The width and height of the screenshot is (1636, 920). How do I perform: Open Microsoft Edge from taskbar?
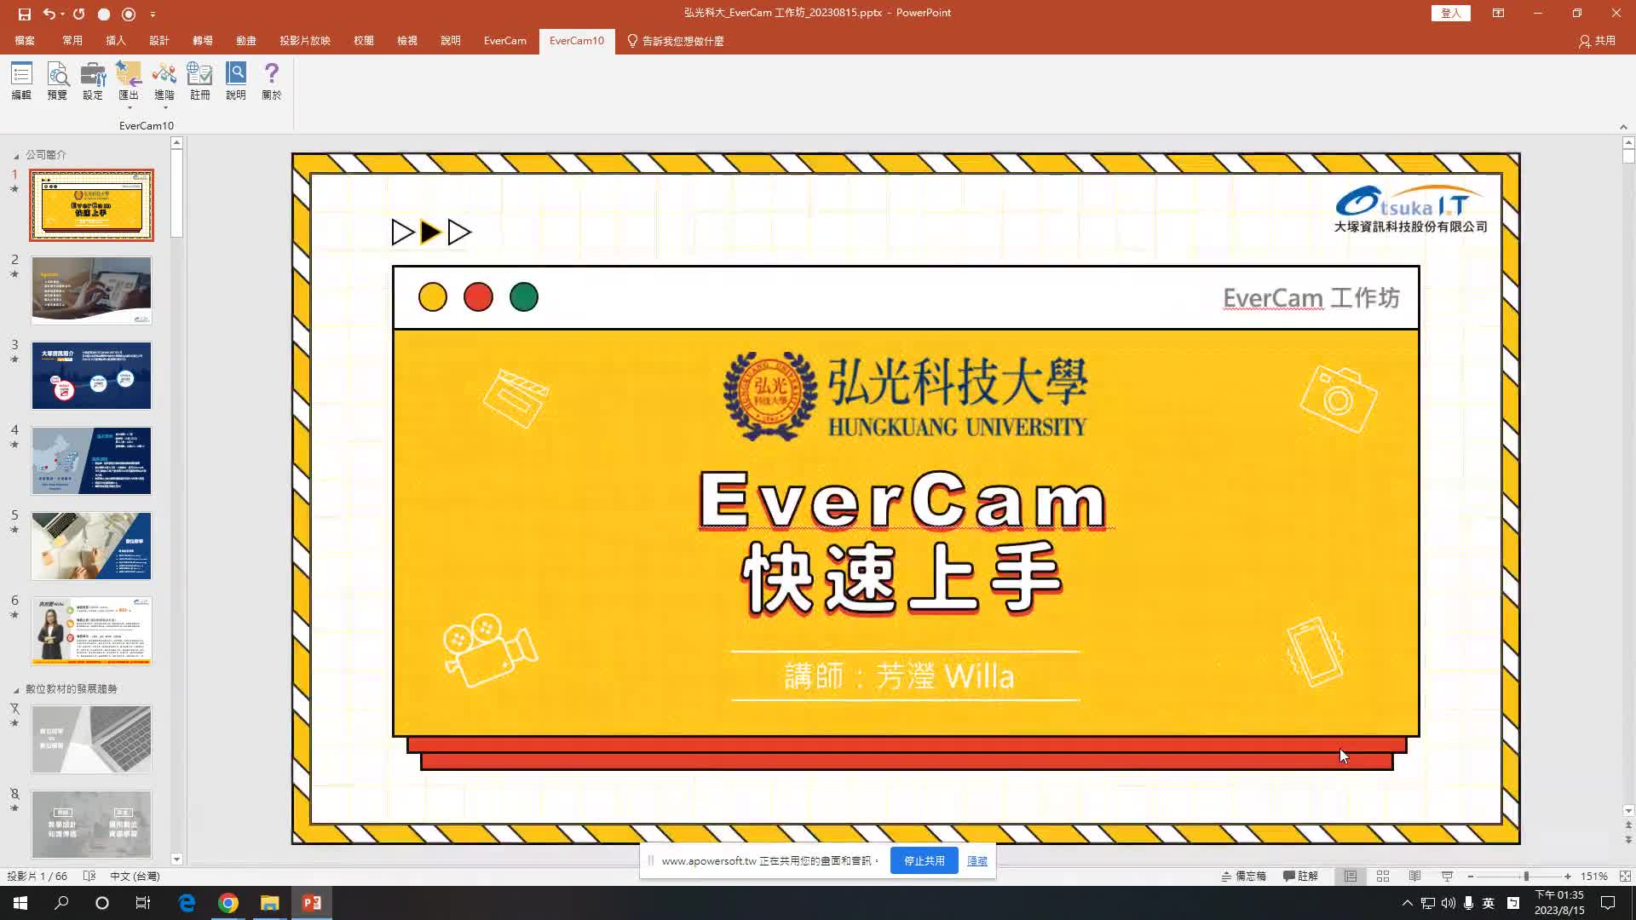(187, 903)
